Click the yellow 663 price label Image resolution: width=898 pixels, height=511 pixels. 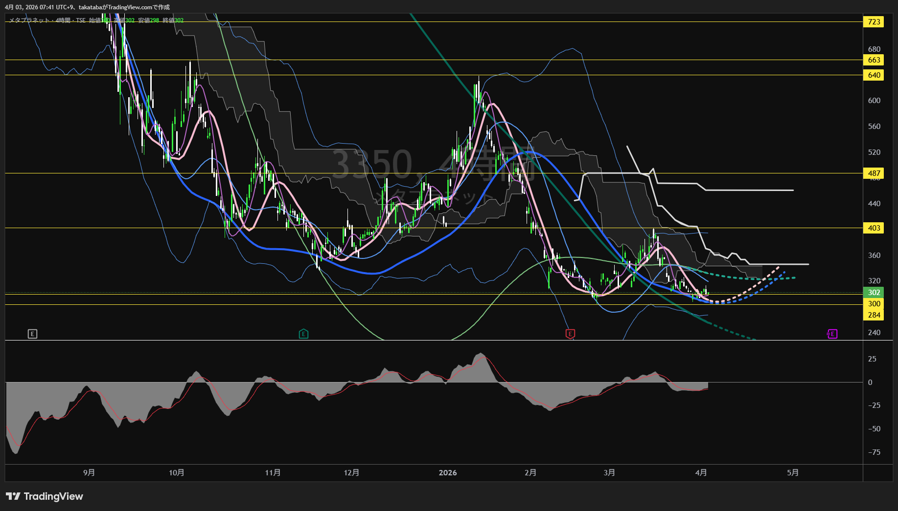(x=874, y=60)
